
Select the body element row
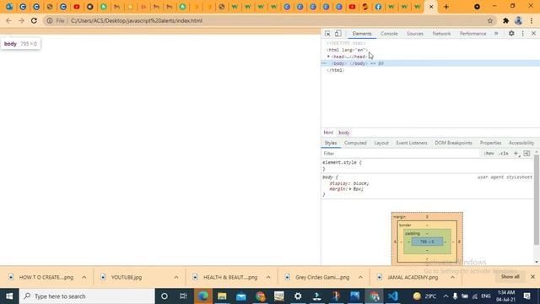click(430, 63)
